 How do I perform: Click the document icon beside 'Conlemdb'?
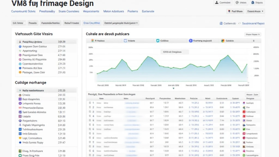(221, 23)
